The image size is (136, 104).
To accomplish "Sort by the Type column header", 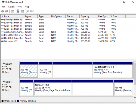I will coord(44,16).
